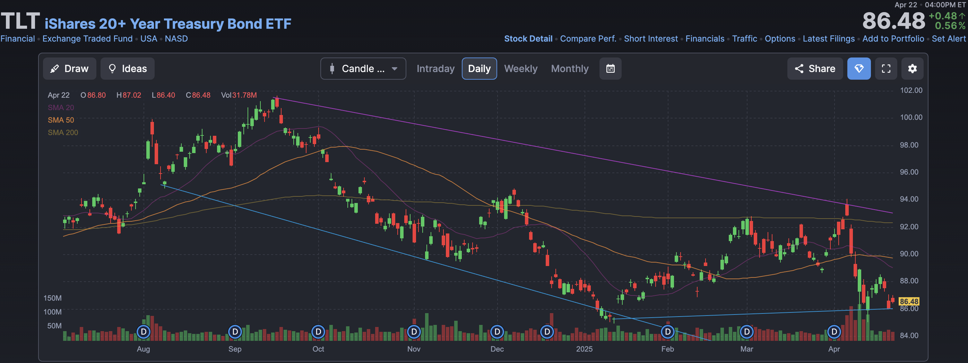Open Compare Perf. page

click(x=588, y=39)
